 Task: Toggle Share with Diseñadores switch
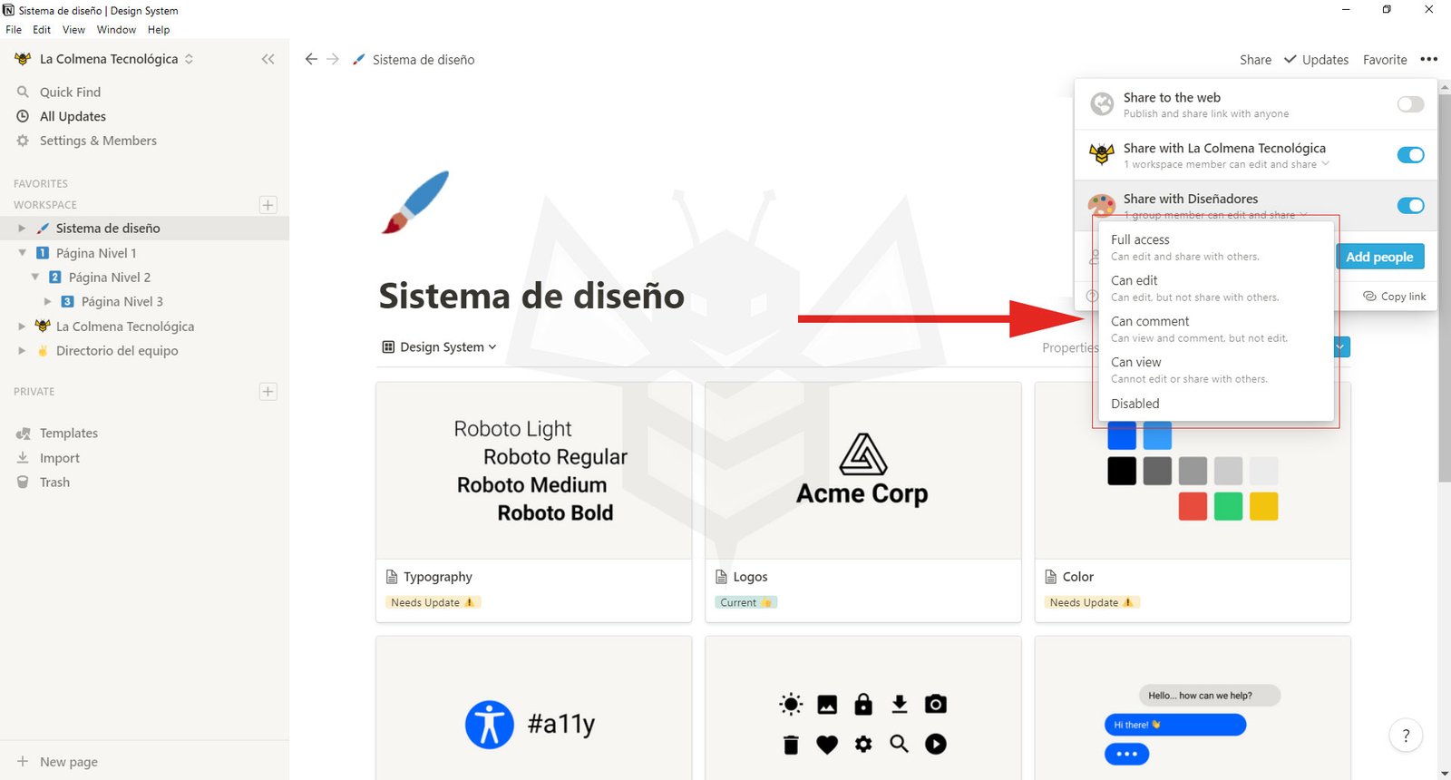pos(1410,206)
